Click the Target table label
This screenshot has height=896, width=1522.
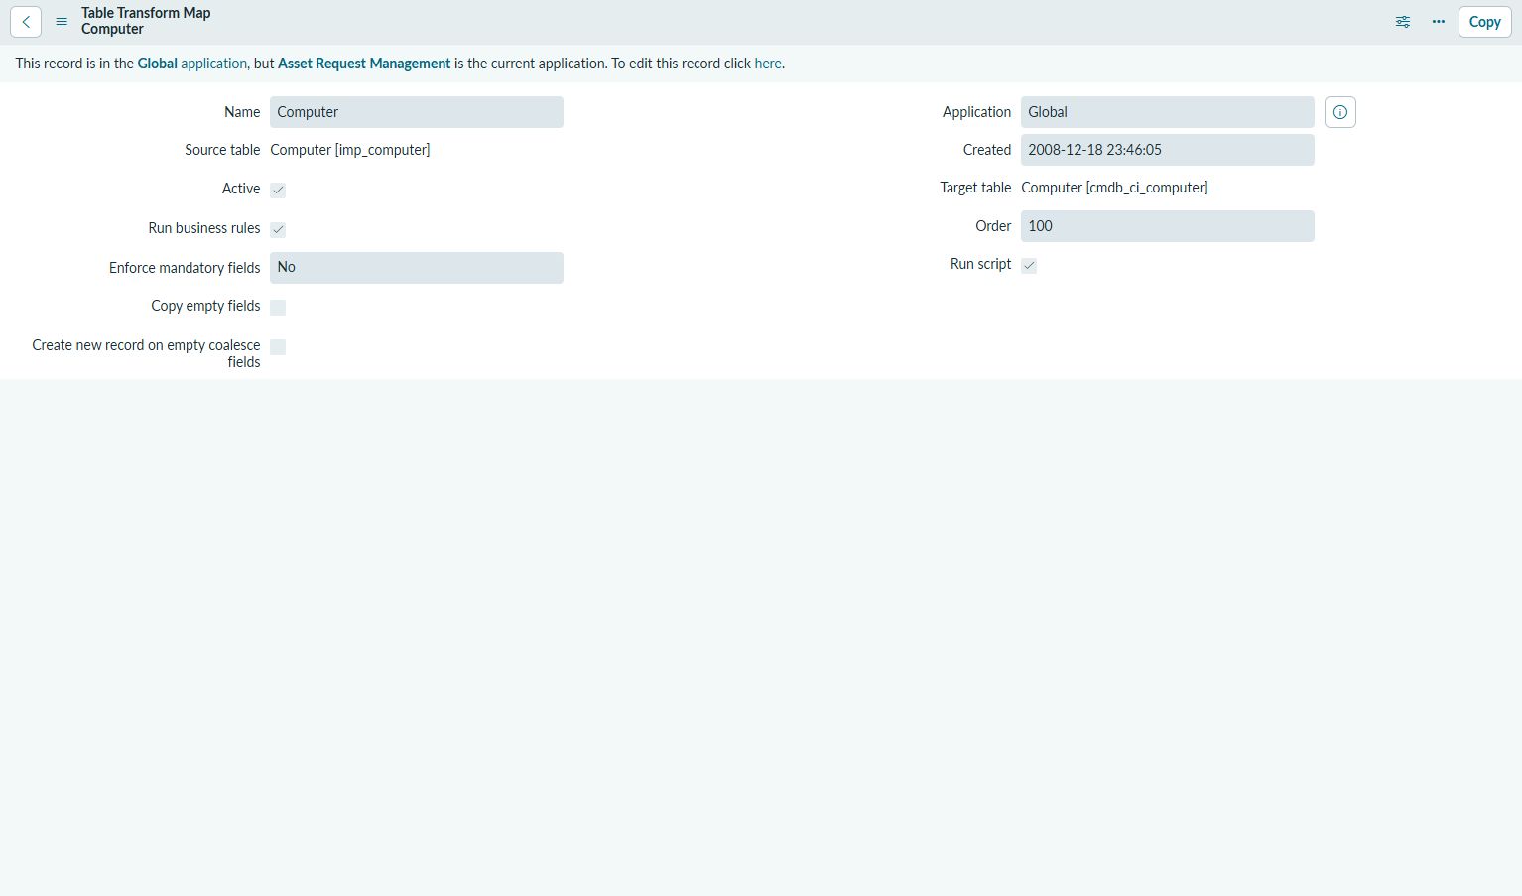(x=975, y=188)
